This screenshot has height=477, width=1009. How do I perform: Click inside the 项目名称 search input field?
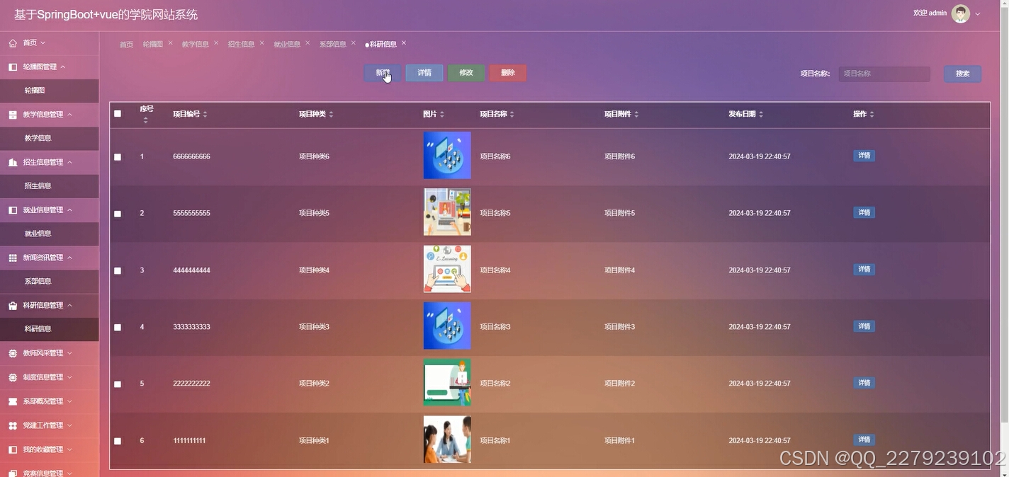(884, 74)
